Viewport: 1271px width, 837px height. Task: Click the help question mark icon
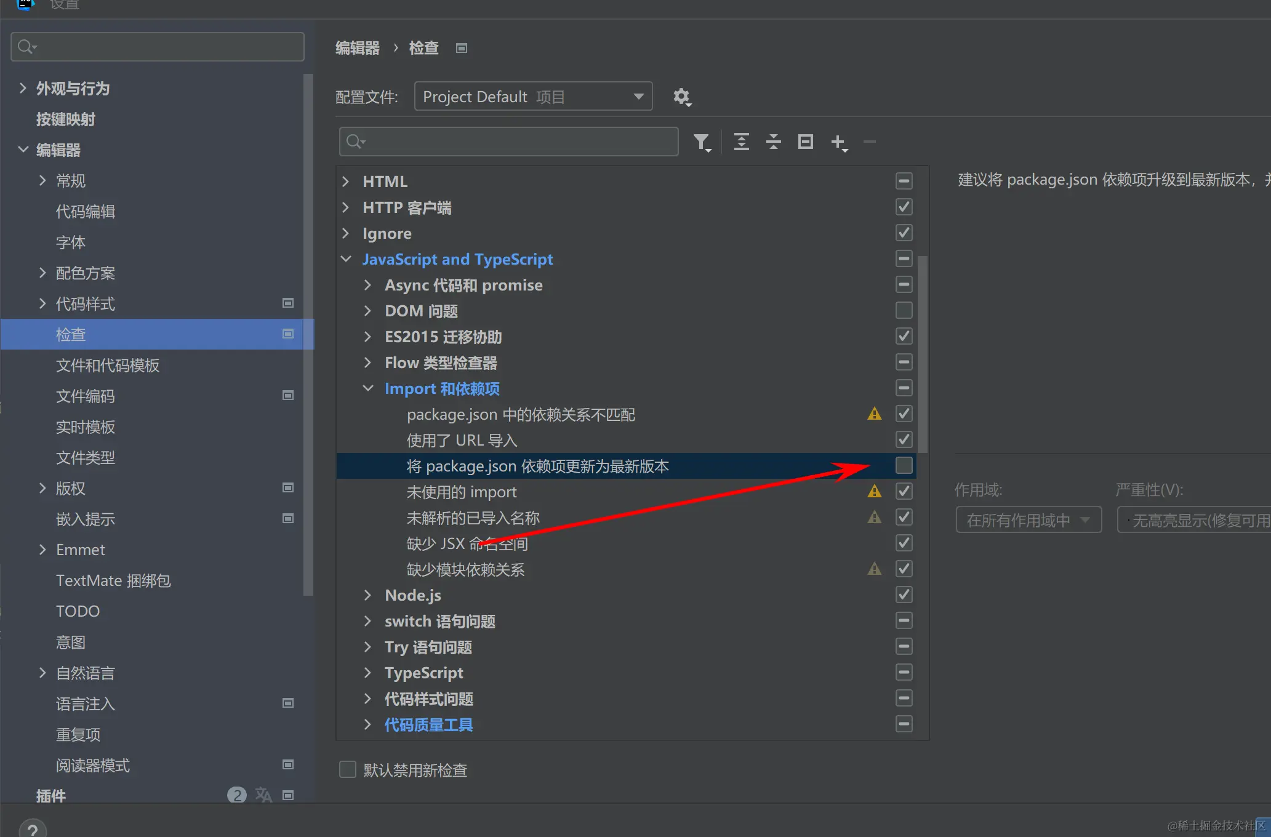[33, 830]
